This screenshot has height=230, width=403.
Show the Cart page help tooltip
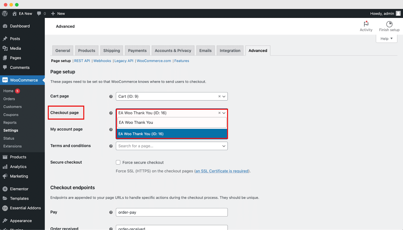click(x=111, y=96)
